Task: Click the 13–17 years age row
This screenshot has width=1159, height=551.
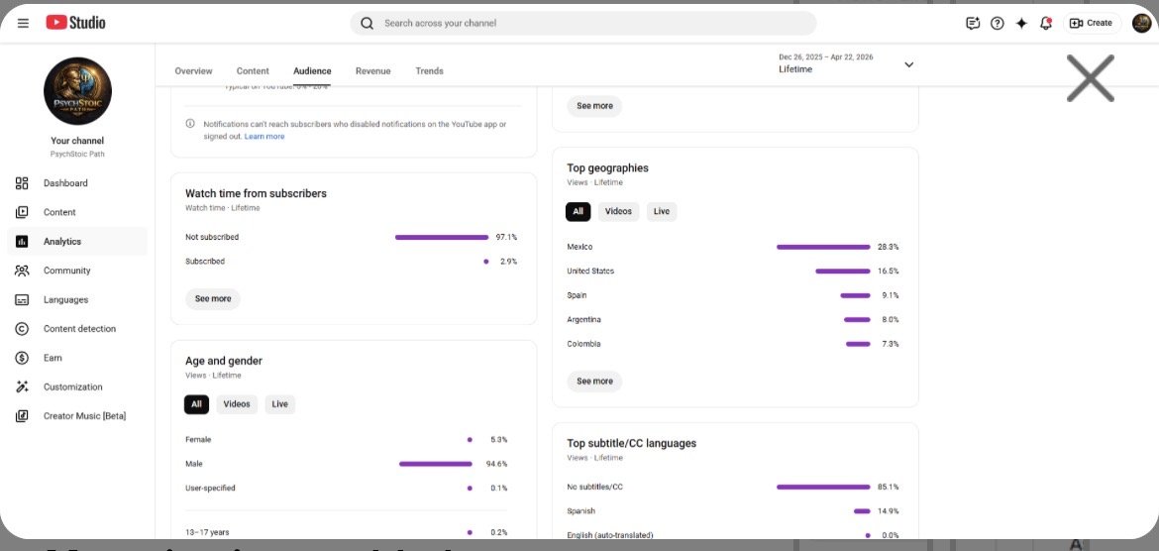Action: [x=347, y=532]
